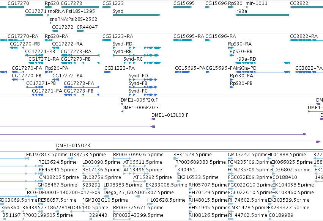Viewport: 323px width, 221px height.
Task: Select clone DME1-013L03.F
Action: [x=170, y=115]
